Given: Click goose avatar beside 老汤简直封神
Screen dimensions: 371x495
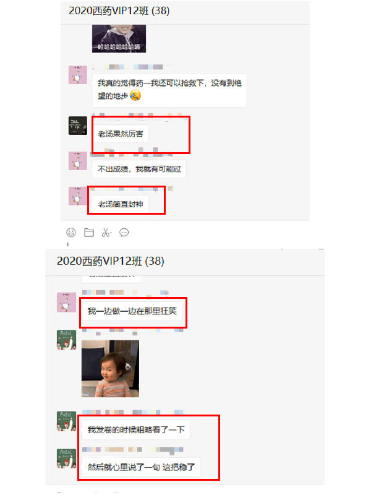Looking at the screenshot, I should click(x=78, y=196).
